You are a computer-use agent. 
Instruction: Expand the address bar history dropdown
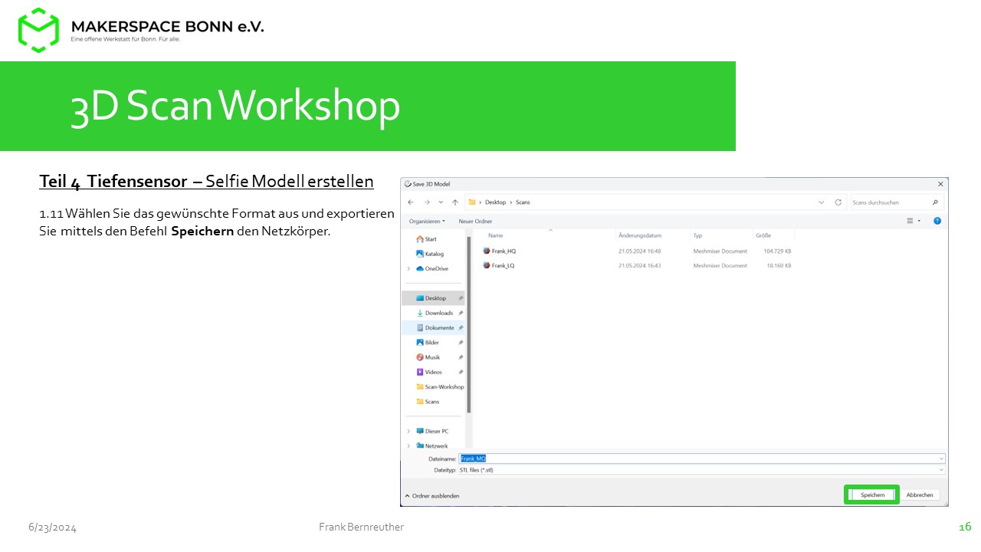[822, 202]
